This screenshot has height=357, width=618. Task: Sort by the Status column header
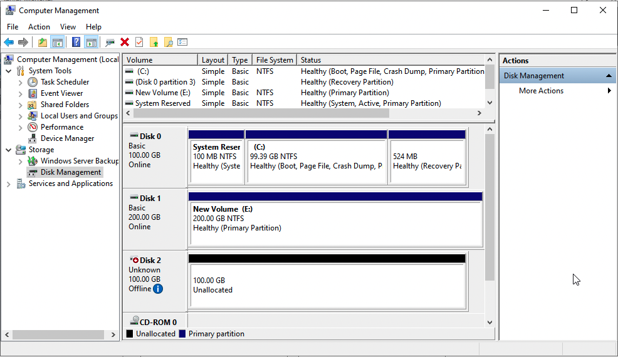(x=391, y=60)
